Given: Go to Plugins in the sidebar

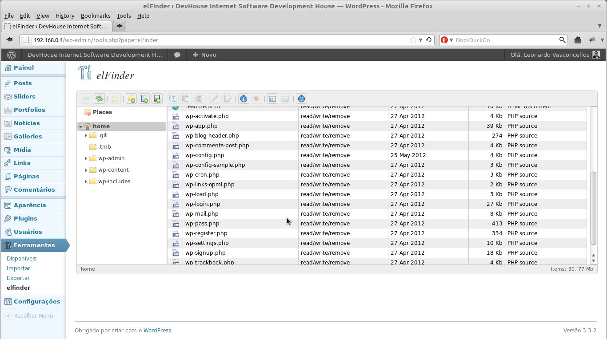Looking at the screenshot, I should pos(25,218).
